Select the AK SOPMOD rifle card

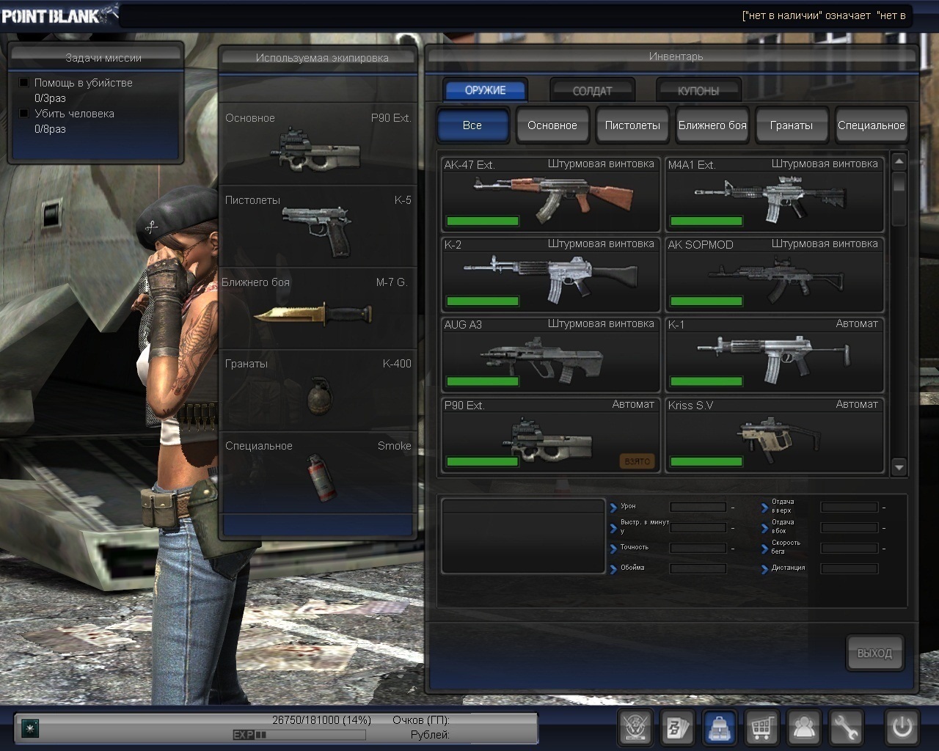click(774, 274)
